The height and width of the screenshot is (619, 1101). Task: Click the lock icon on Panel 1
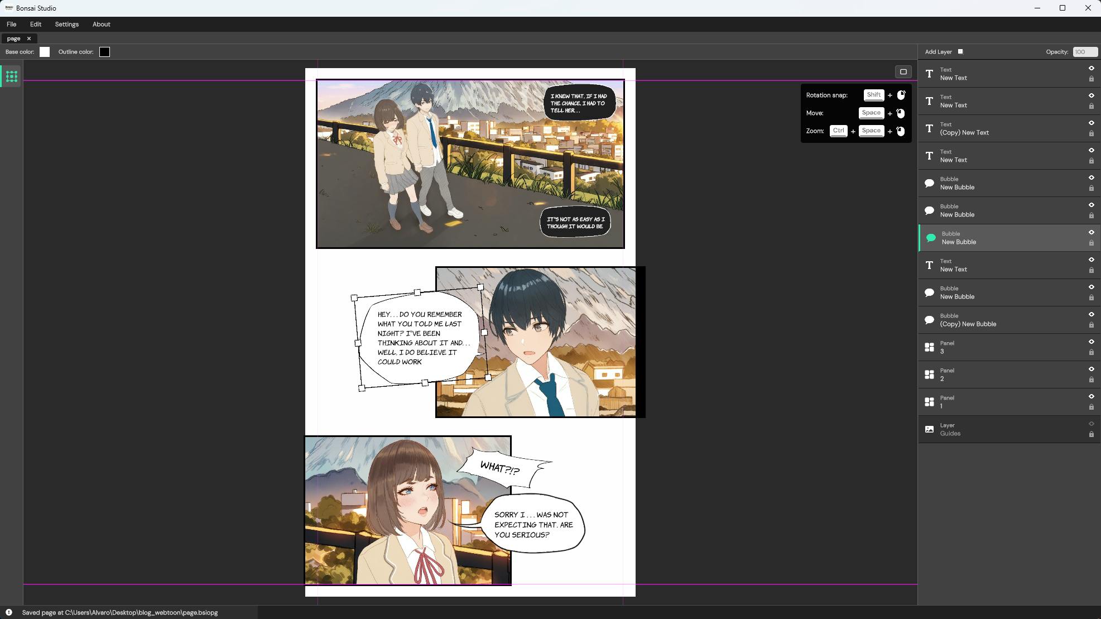[1092, 407]
